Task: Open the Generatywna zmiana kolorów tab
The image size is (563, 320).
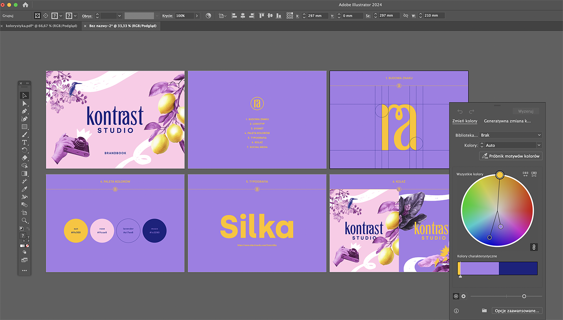Action: point(507,121)
